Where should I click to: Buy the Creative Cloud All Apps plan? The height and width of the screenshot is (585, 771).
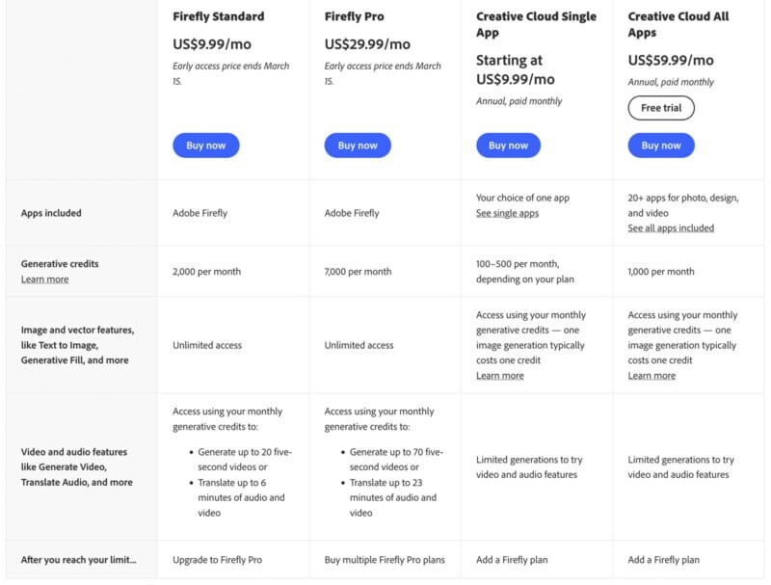click(x=661, y=146)
